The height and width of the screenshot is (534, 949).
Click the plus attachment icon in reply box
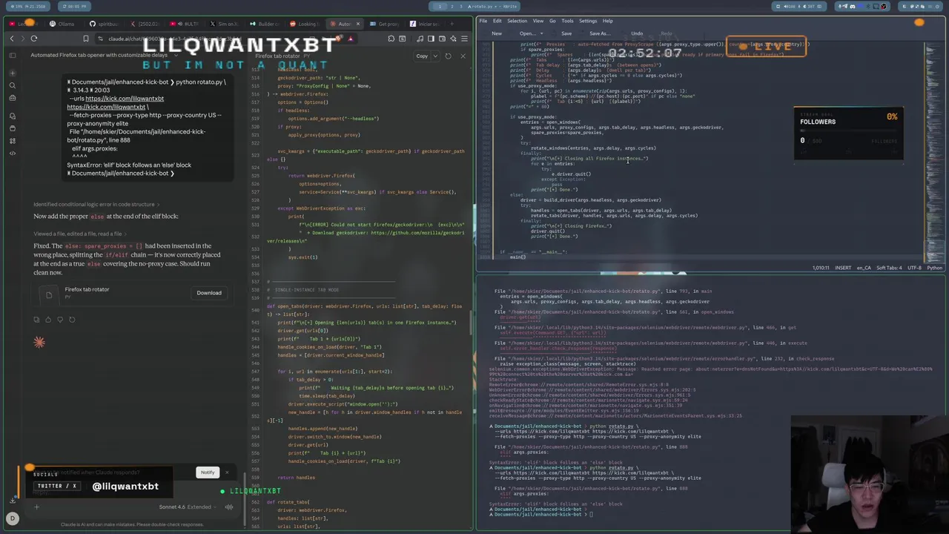[36, 507]
